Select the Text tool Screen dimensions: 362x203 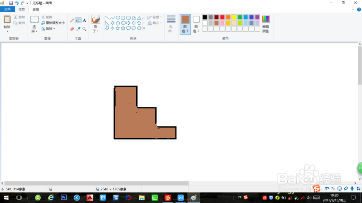coord(84,21)
